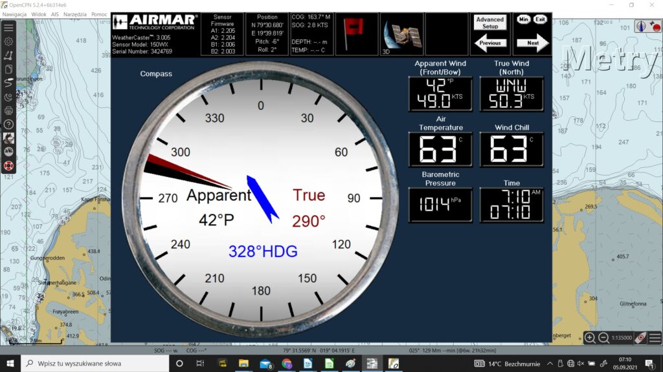Click the volume muted tray icon
The width and height of the screenshot is (663, 372).
coord(581,364)
